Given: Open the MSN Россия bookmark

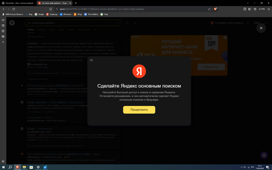Looking at the screenshot, I should point(13,14).
